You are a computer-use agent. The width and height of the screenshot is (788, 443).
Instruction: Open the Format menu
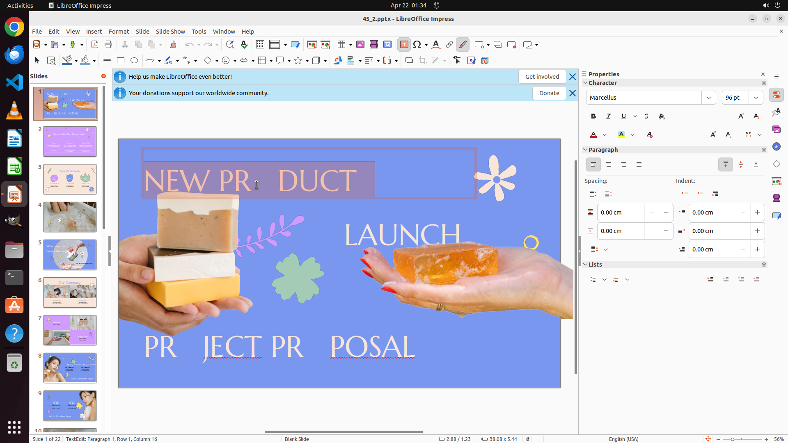[119, 32]
